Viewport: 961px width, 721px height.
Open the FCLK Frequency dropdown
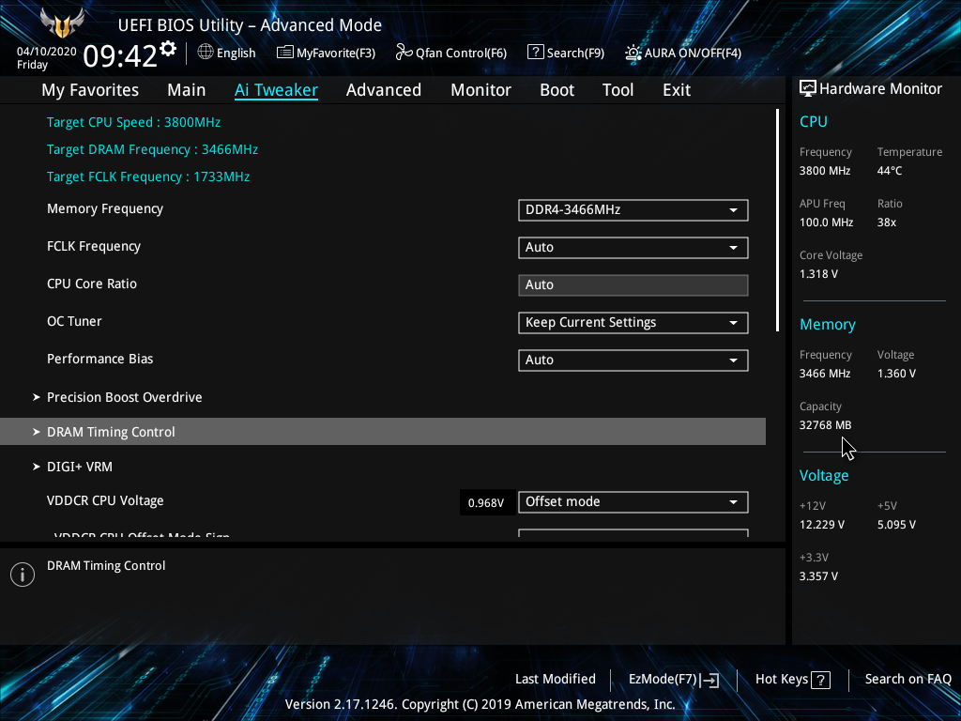pyautogui.click(x=633, y=248)
